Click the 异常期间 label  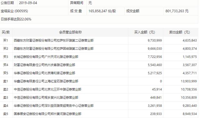tap(77, 3)
